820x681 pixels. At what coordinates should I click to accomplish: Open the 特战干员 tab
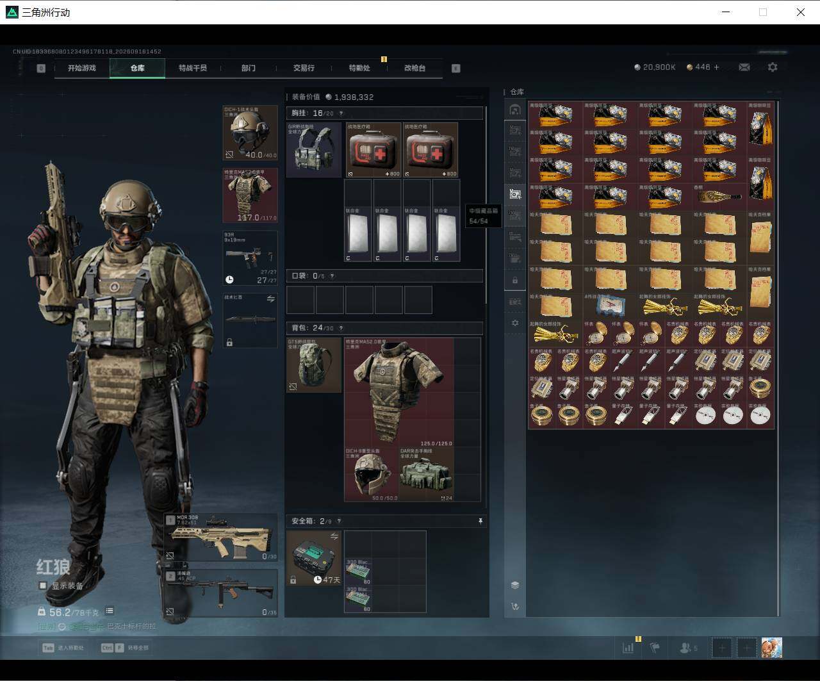click(x=193, y=68)
